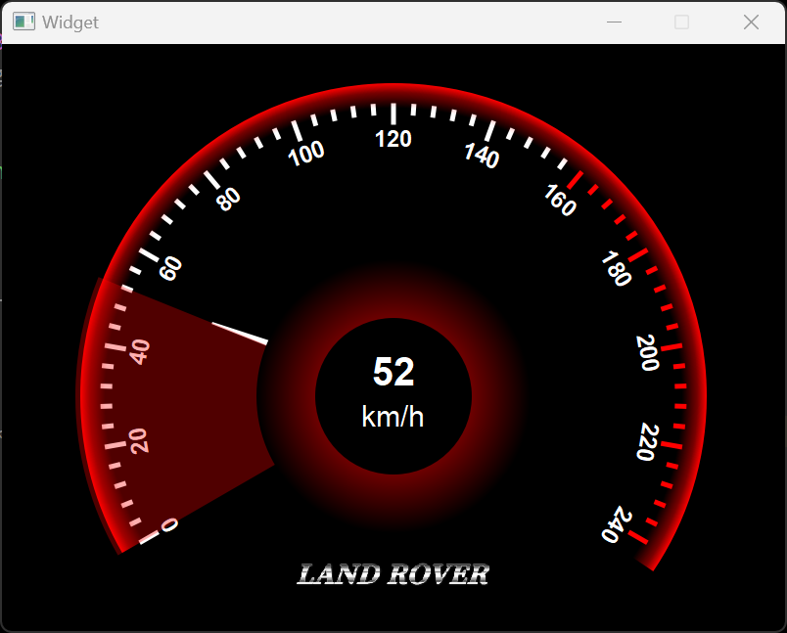The image size is (787, 633).
Task: Click the white speedometer needle
Action: click(x=241, y=333)
